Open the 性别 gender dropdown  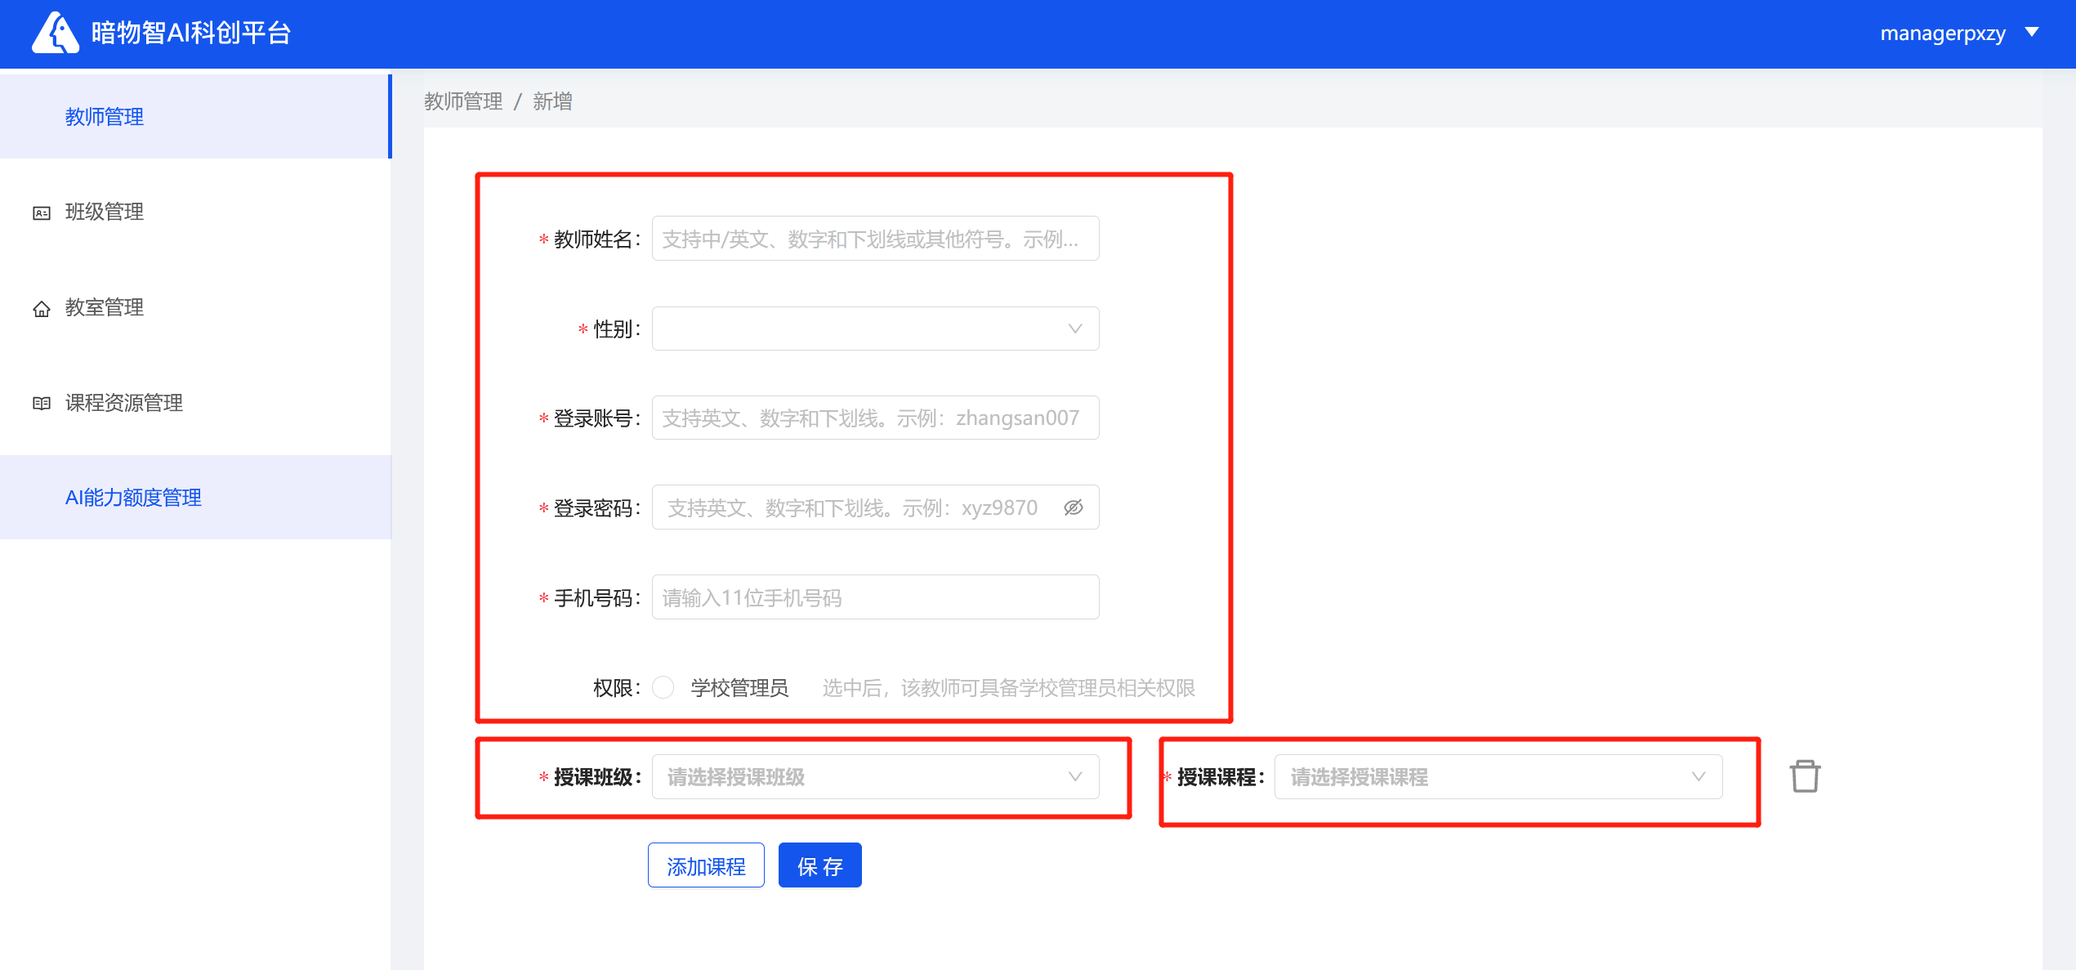pos(875,329)
